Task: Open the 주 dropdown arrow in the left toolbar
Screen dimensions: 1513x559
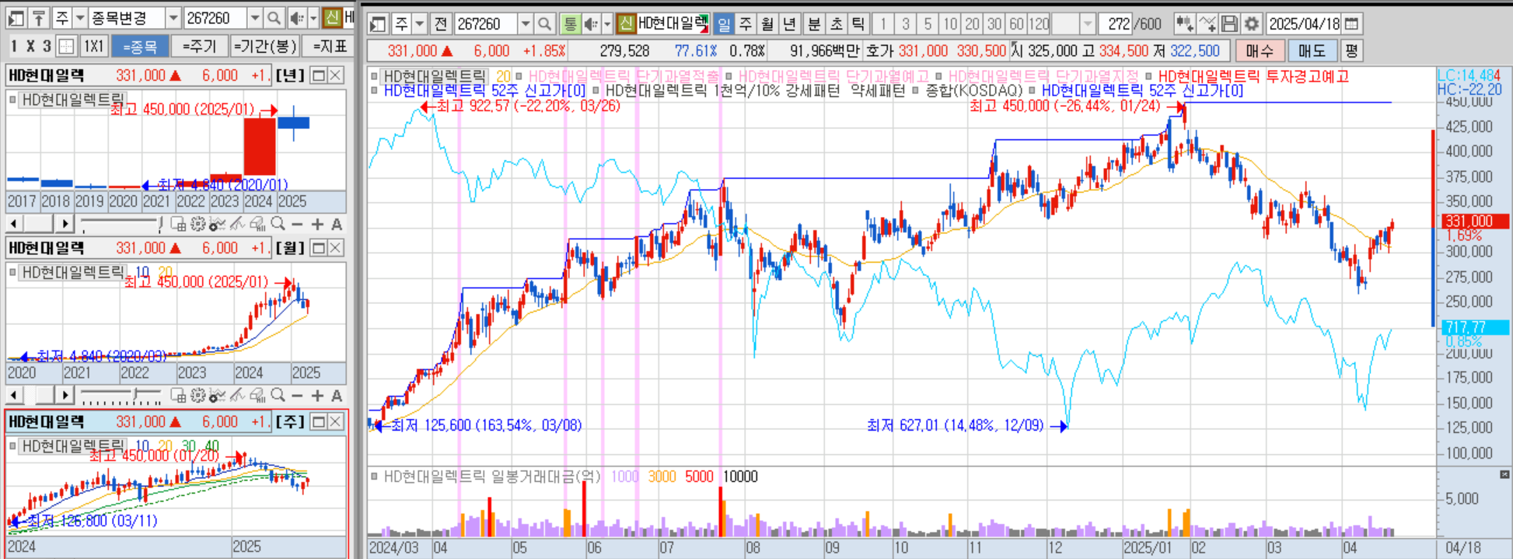Action: pyautogui.click(x=79, y=17)
